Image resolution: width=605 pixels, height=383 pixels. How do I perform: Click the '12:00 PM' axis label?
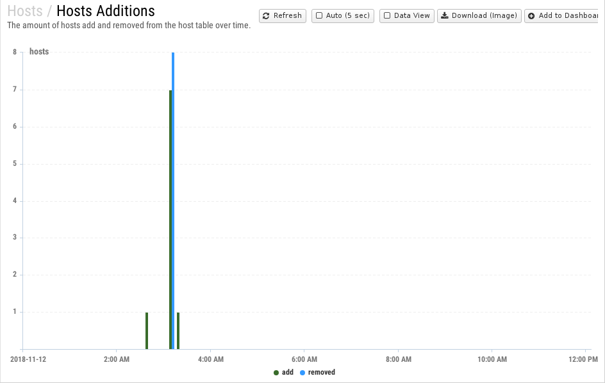coord(583,359)
